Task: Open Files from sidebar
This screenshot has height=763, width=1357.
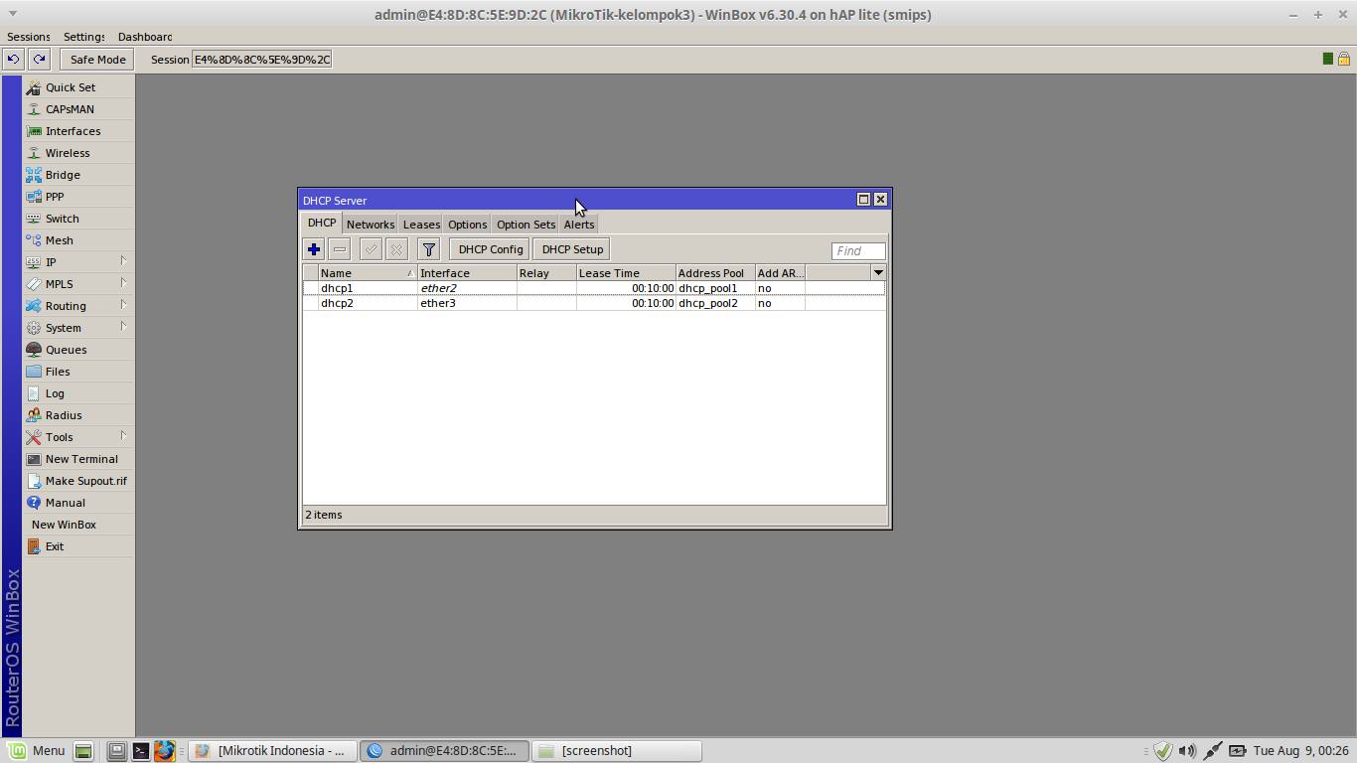Action: (78, 372)
